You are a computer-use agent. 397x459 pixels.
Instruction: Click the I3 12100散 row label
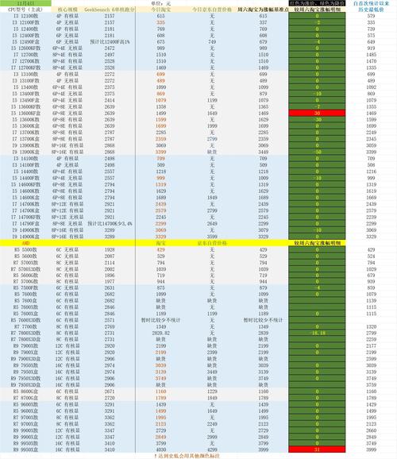point(25,16)
